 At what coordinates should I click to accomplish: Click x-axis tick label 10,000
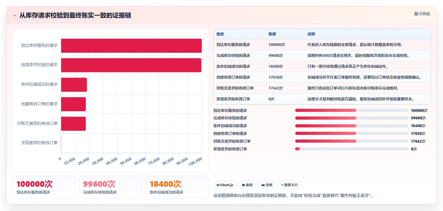pos(70,161)
